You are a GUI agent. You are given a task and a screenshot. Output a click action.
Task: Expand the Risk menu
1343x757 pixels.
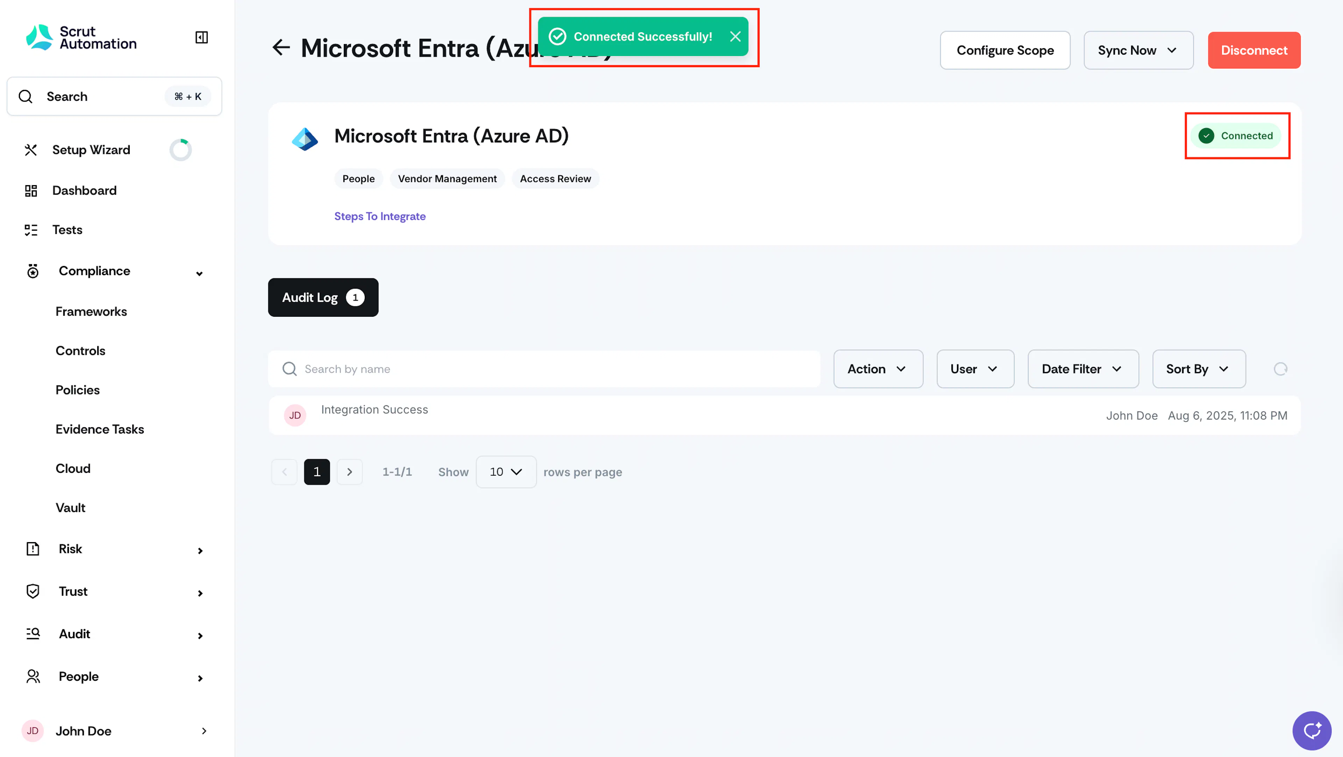point(200,551)
